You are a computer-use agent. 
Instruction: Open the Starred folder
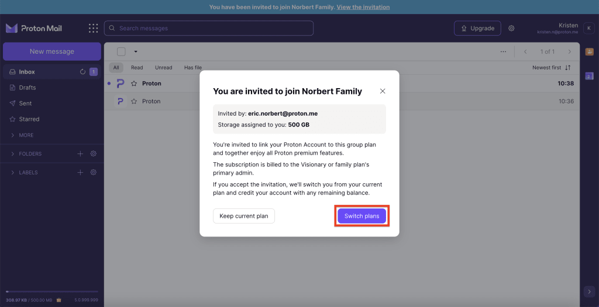pos(52,119)
